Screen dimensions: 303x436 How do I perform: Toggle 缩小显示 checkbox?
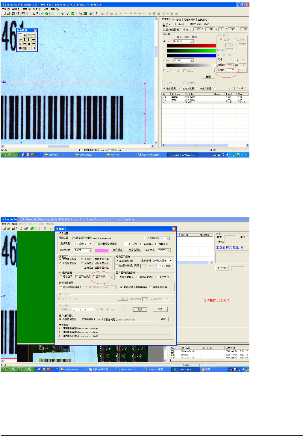(61, 277)
